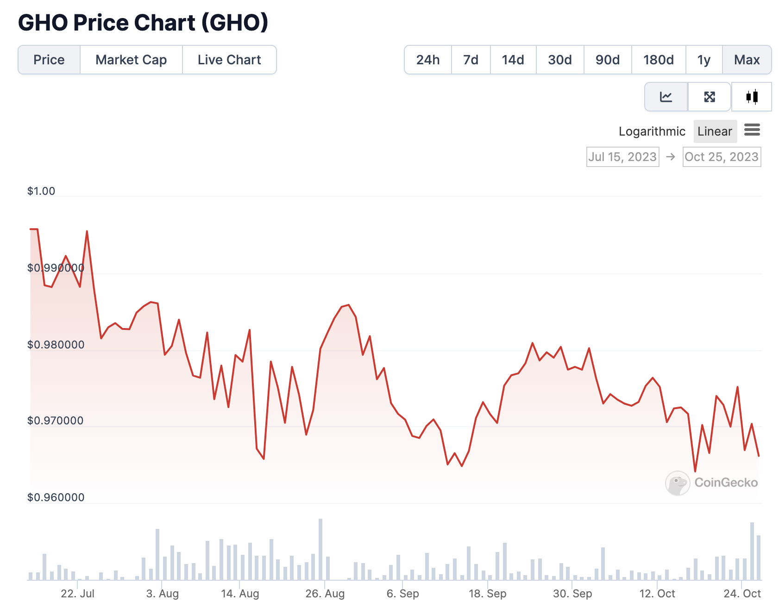The image size is (779, 608).
Task: Open start date Jul 15, 2023 picker
Action: (x=622, y=157)
